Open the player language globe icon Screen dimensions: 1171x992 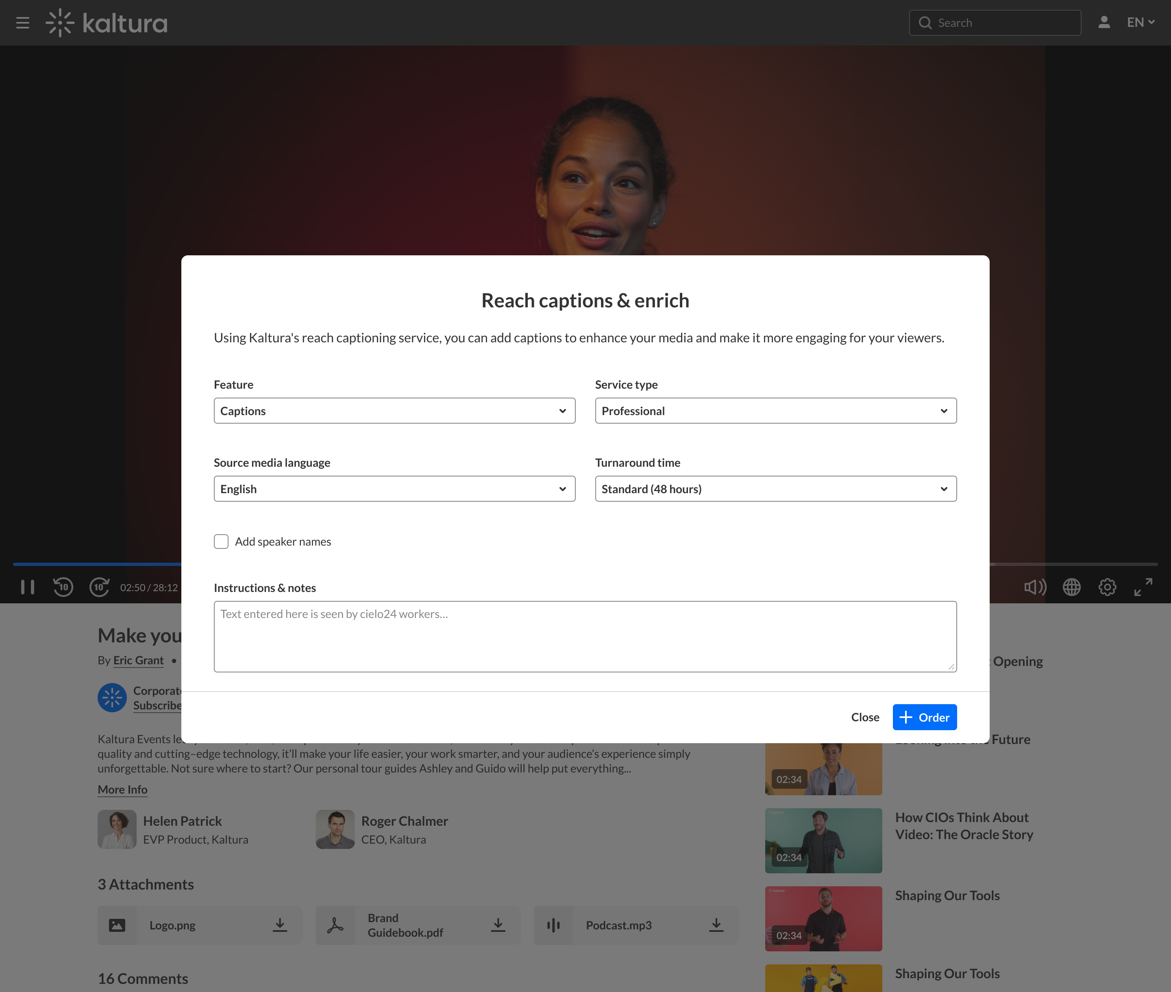(1071, 587)
